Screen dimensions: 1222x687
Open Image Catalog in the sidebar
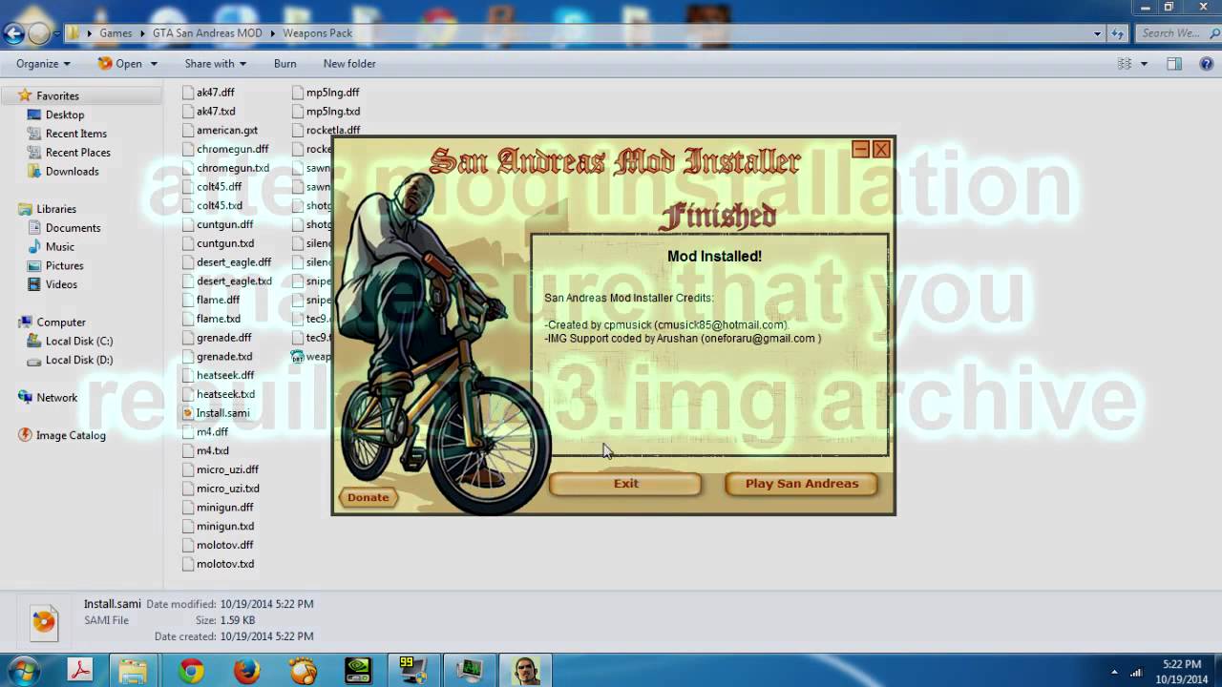(x=71, y=435)
